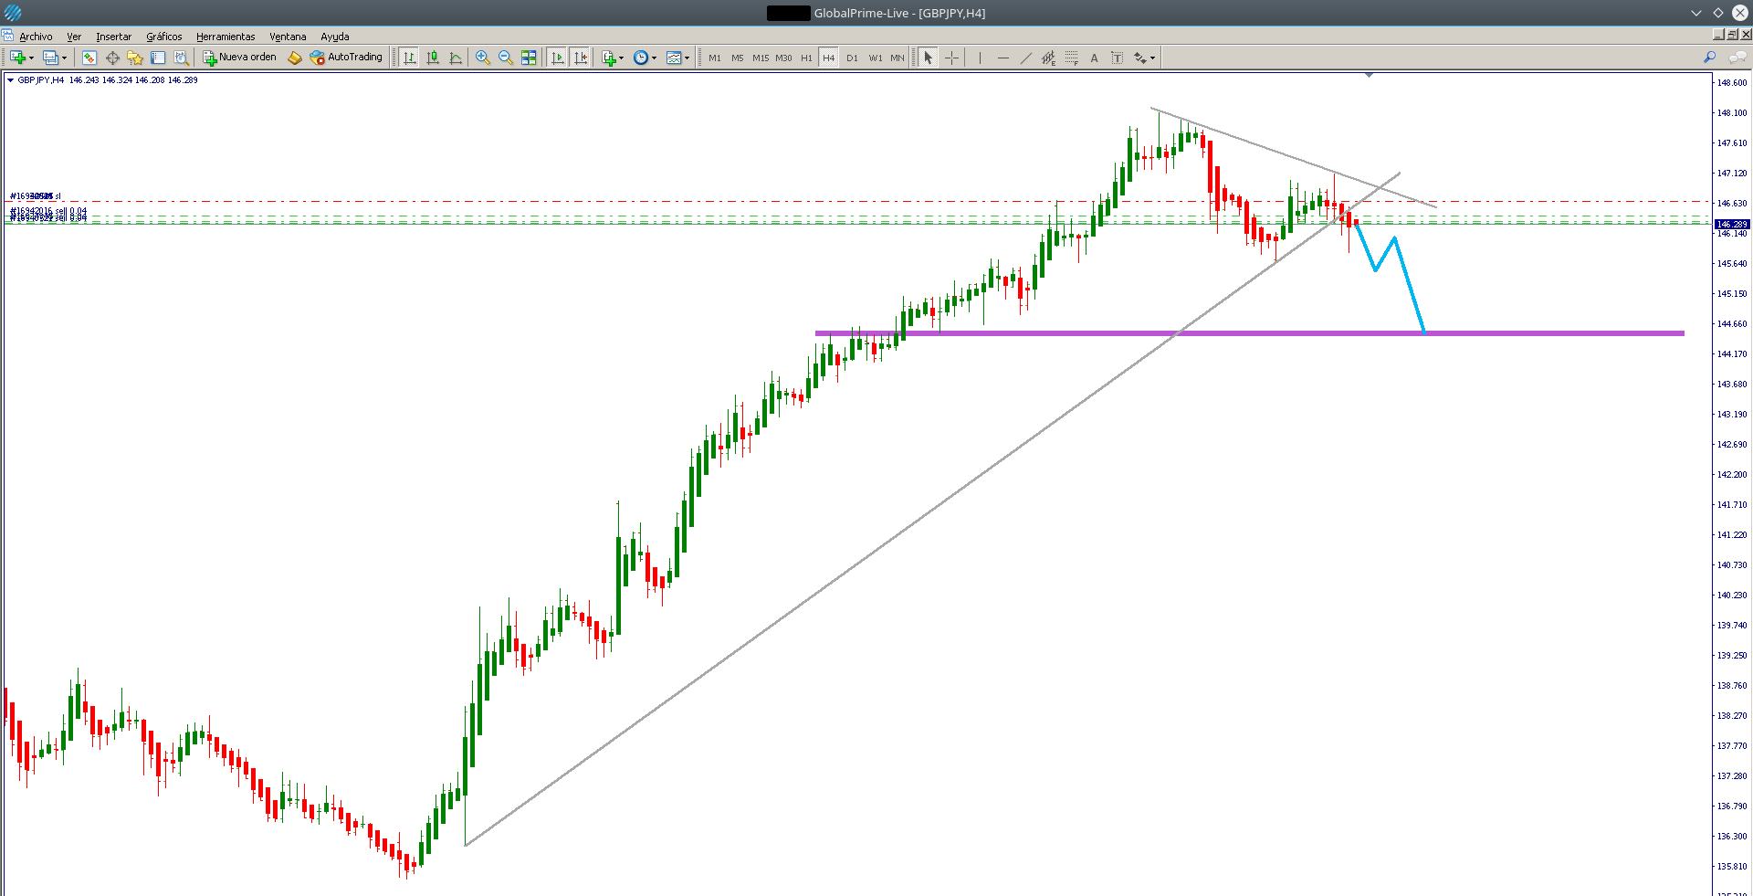Open the Ver menu

coord(74,37)
